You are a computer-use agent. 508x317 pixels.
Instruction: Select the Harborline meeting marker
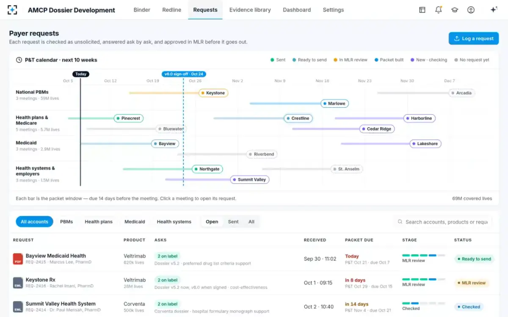419,118
